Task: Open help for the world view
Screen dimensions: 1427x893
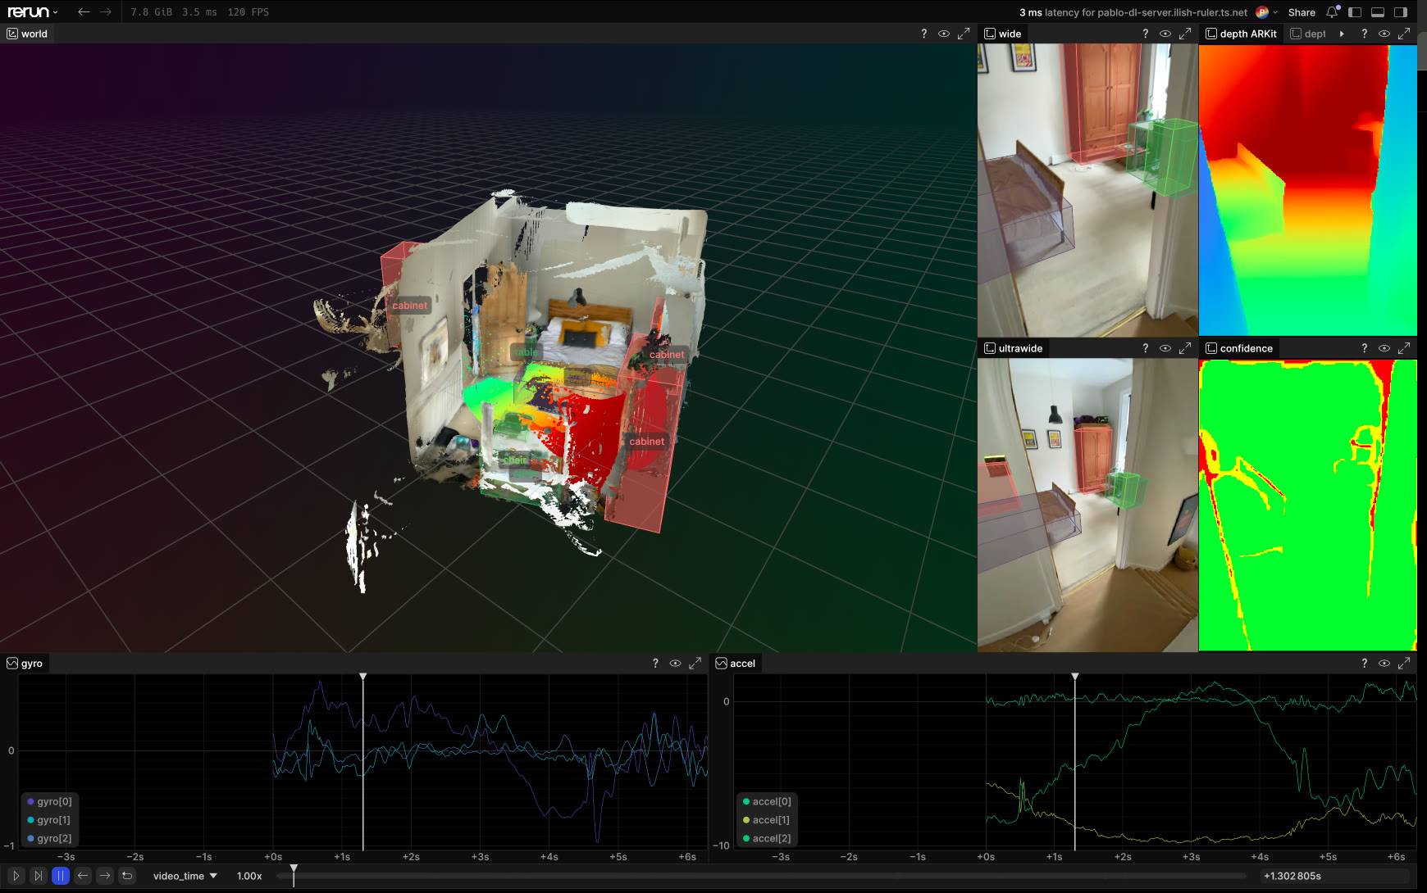Action: point(924,34)
